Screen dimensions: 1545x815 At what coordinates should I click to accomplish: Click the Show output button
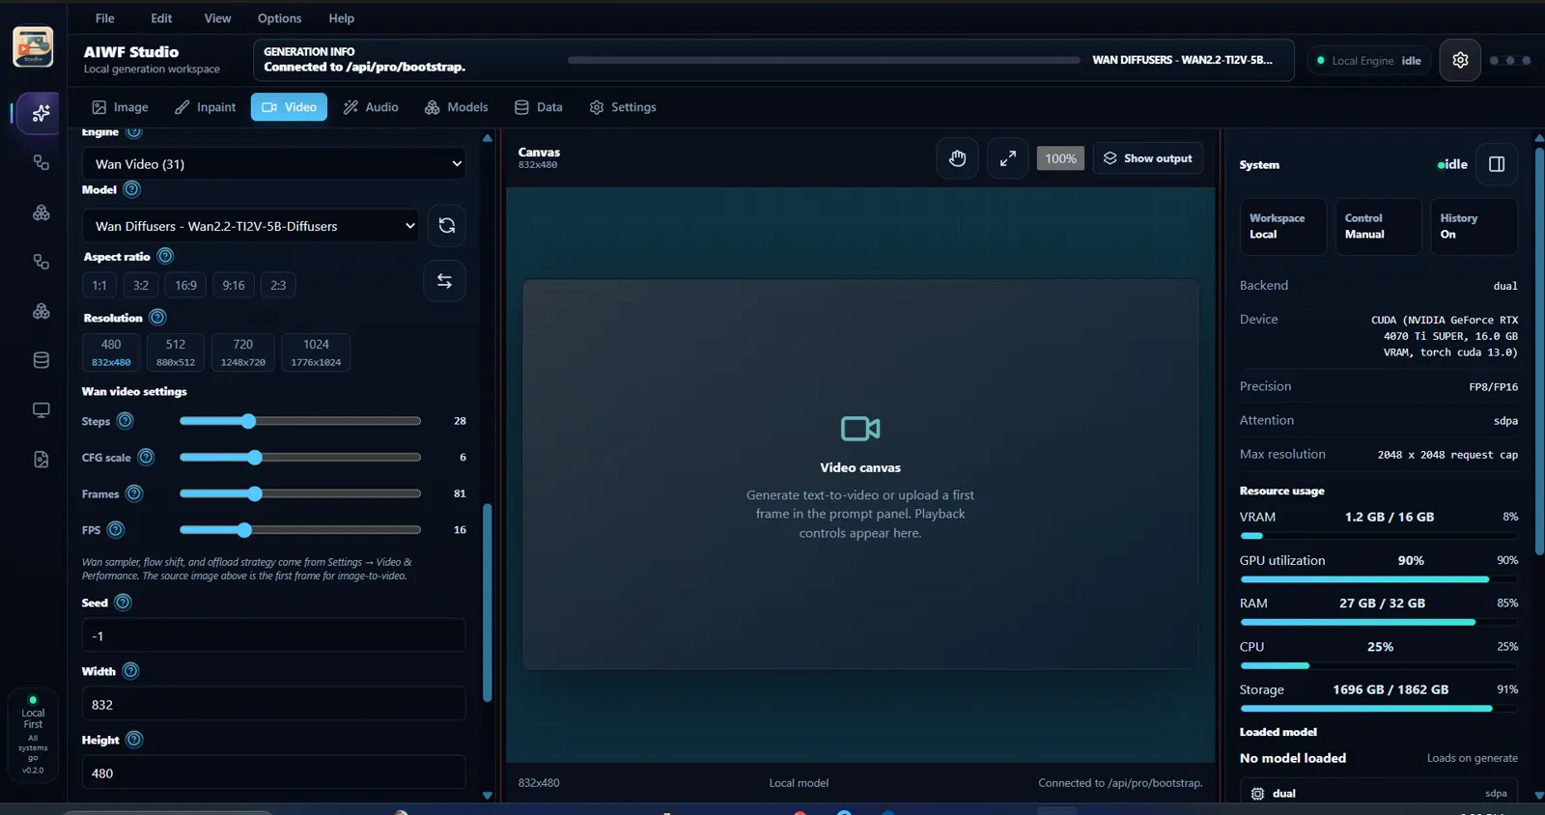tap(1147, 158)
